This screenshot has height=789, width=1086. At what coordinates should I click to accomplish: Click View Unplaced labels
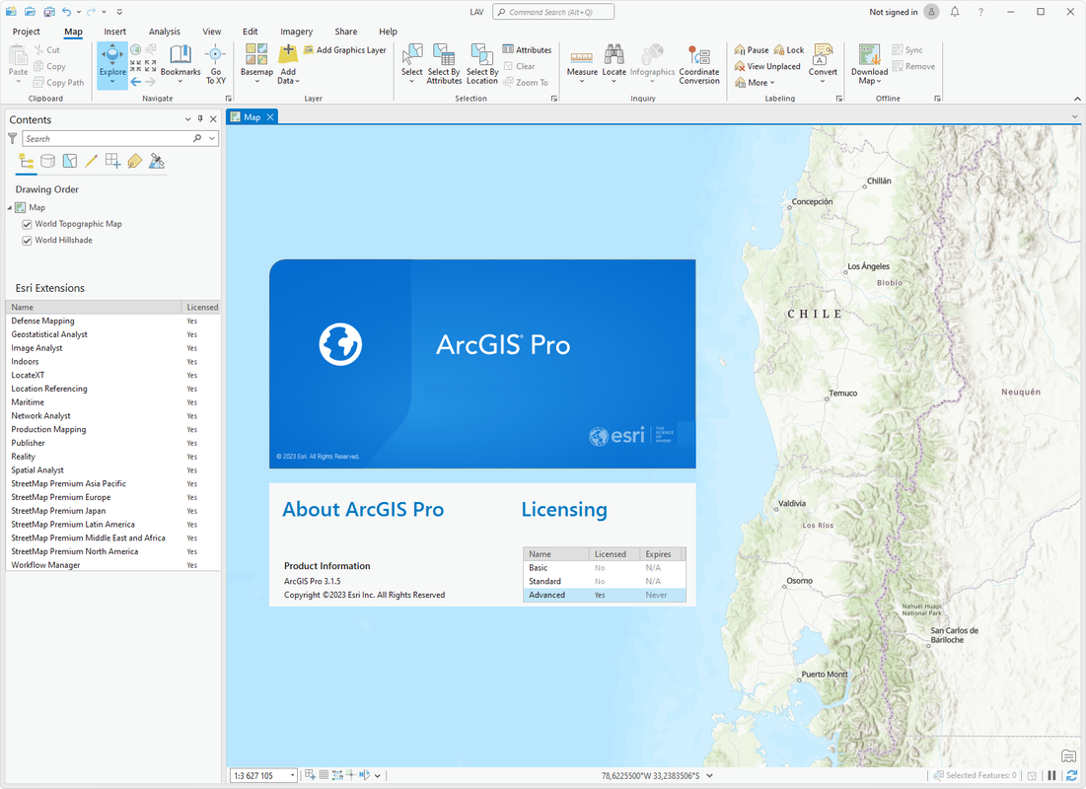(767, 66)
